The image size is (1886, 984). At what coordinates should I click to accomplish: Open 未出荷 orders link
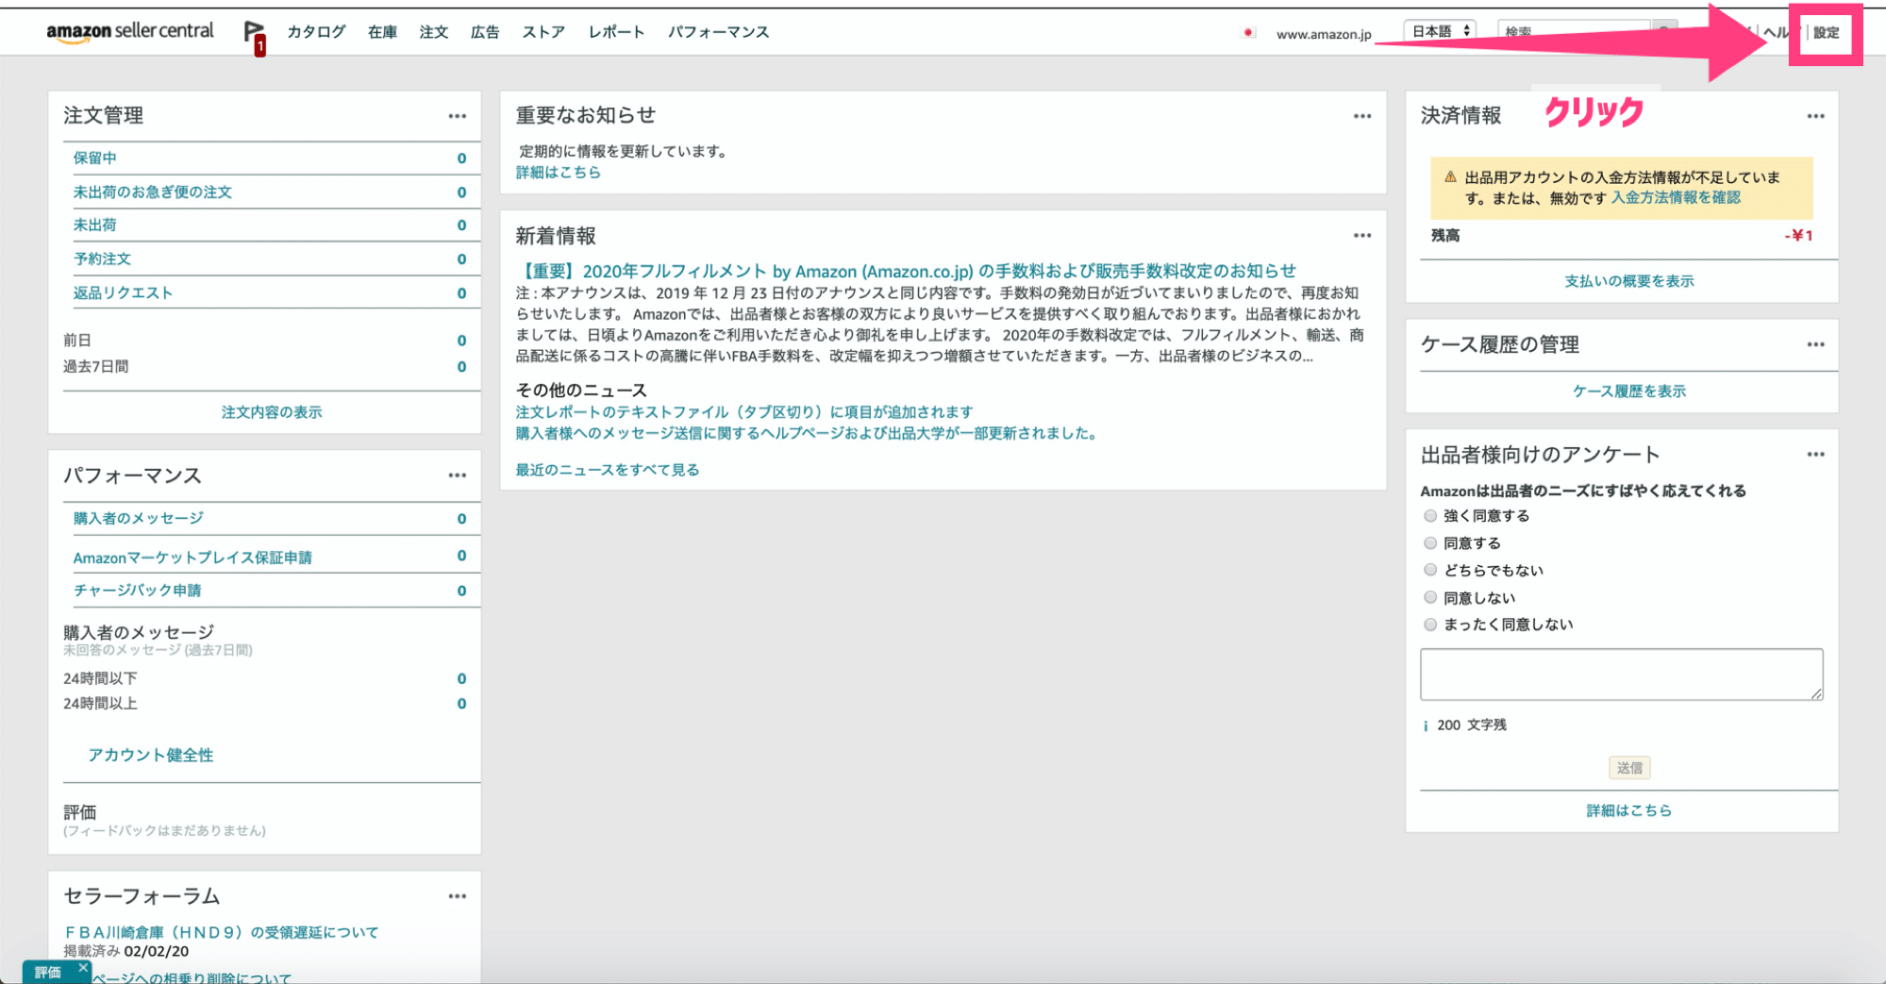pyautogui.click(x=95, y=225)
